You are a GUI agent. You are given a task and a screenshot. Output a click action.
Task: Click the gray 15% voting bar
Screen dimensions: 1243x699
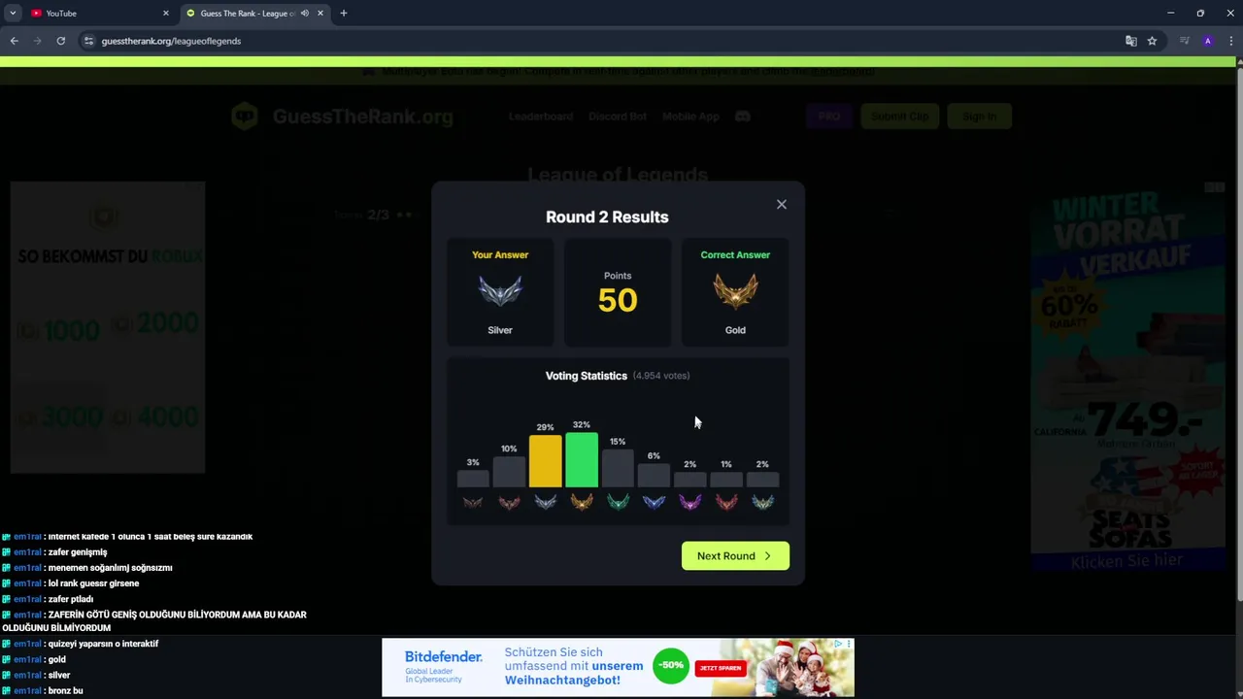pyautogui.click(x=618, y=468)
